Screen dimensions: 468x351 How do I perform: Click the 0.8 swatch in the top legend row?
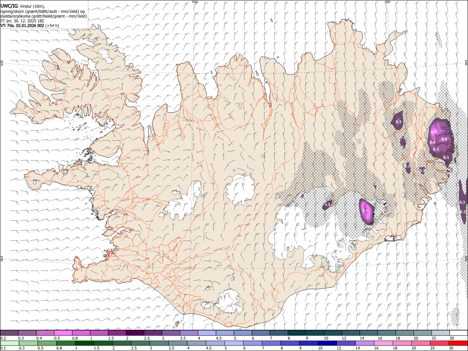[x=81, y=333]
